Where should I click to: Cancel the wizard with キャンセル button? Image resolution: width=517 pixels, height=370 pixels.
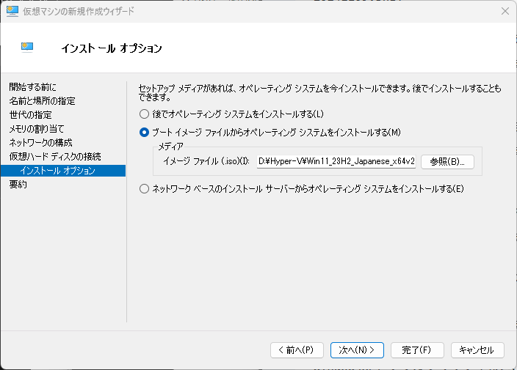click(477, 350)
